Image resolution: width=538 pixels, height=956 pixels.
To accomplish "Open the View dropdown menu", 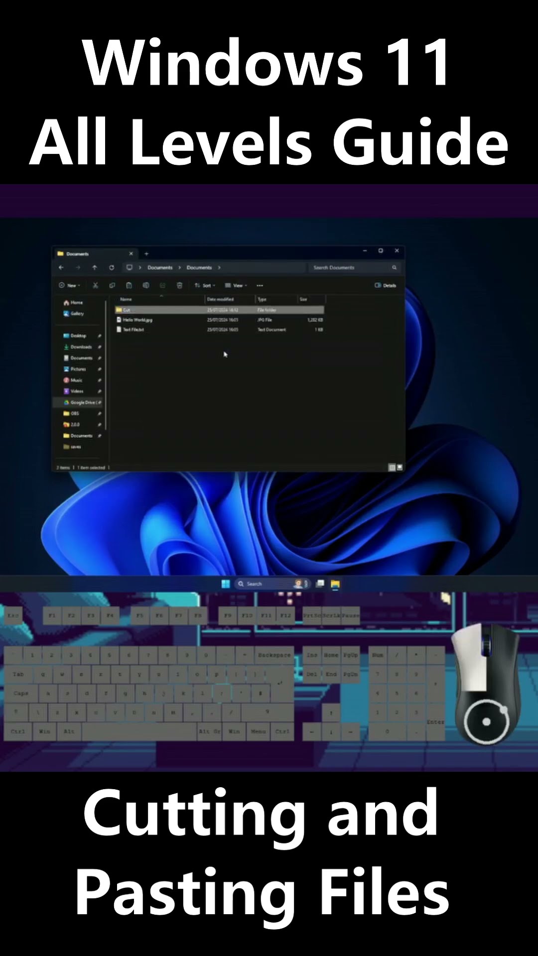I will [x=236, y=285].
